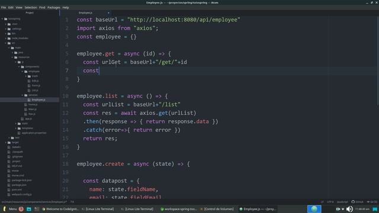Open Main.js in the tree
Viewport: 379px width, 213px height.
click(33, 109)
